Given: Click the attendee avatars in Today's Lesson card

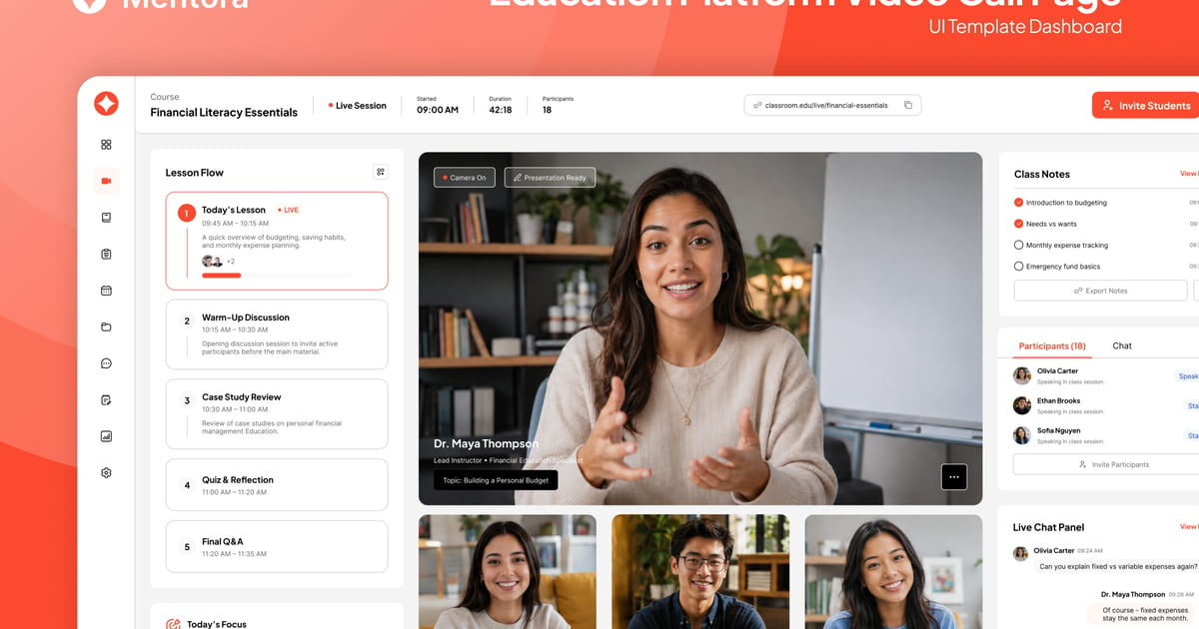Looking at the screenshot, I should 212,261.
